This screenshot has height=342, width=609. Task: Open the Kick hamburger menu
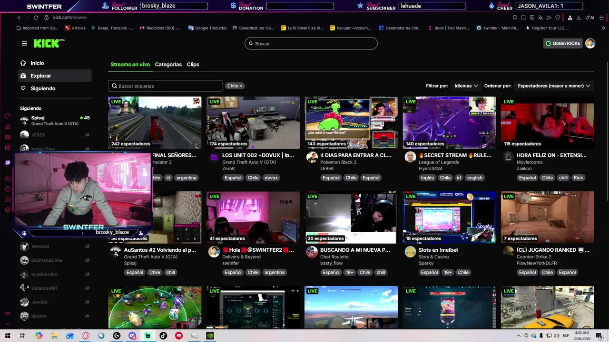click(24, 43)
